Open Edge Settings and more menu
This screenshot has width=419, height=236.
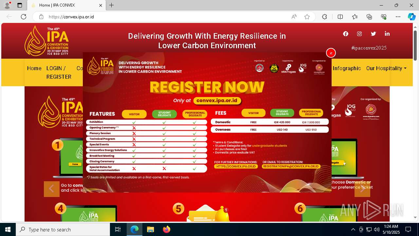[x=398, y=17]
